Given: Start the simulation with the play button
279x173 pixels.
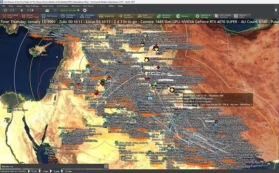Looking at the screenshot, I should (x=22, y=10).
